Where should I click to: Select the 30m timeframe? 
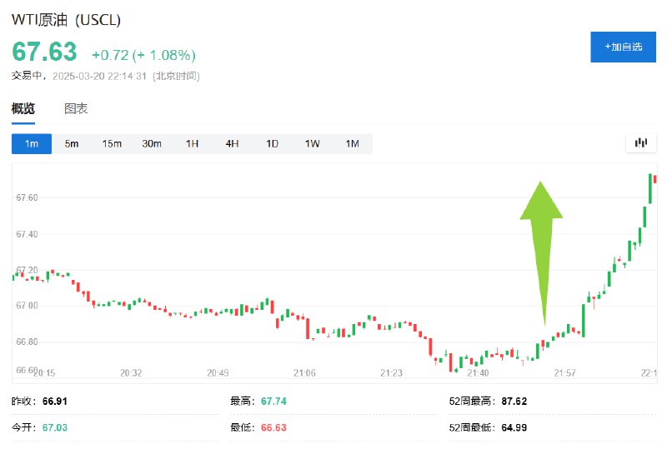coord(152,144)
